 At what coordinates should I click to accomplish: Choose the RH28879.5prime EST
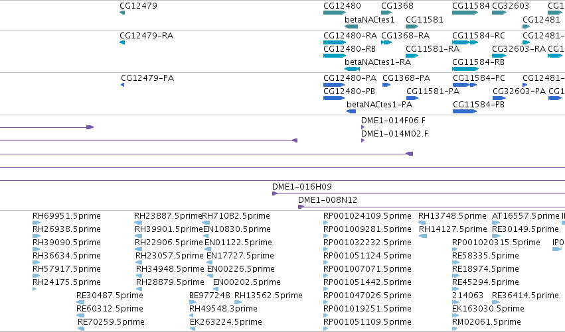[x=139, y=289]
